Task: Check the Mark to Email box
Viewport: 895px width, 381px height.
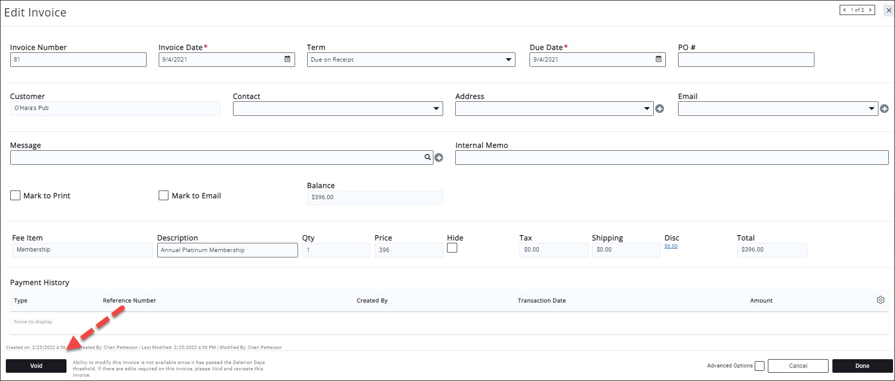Action: 164,195
